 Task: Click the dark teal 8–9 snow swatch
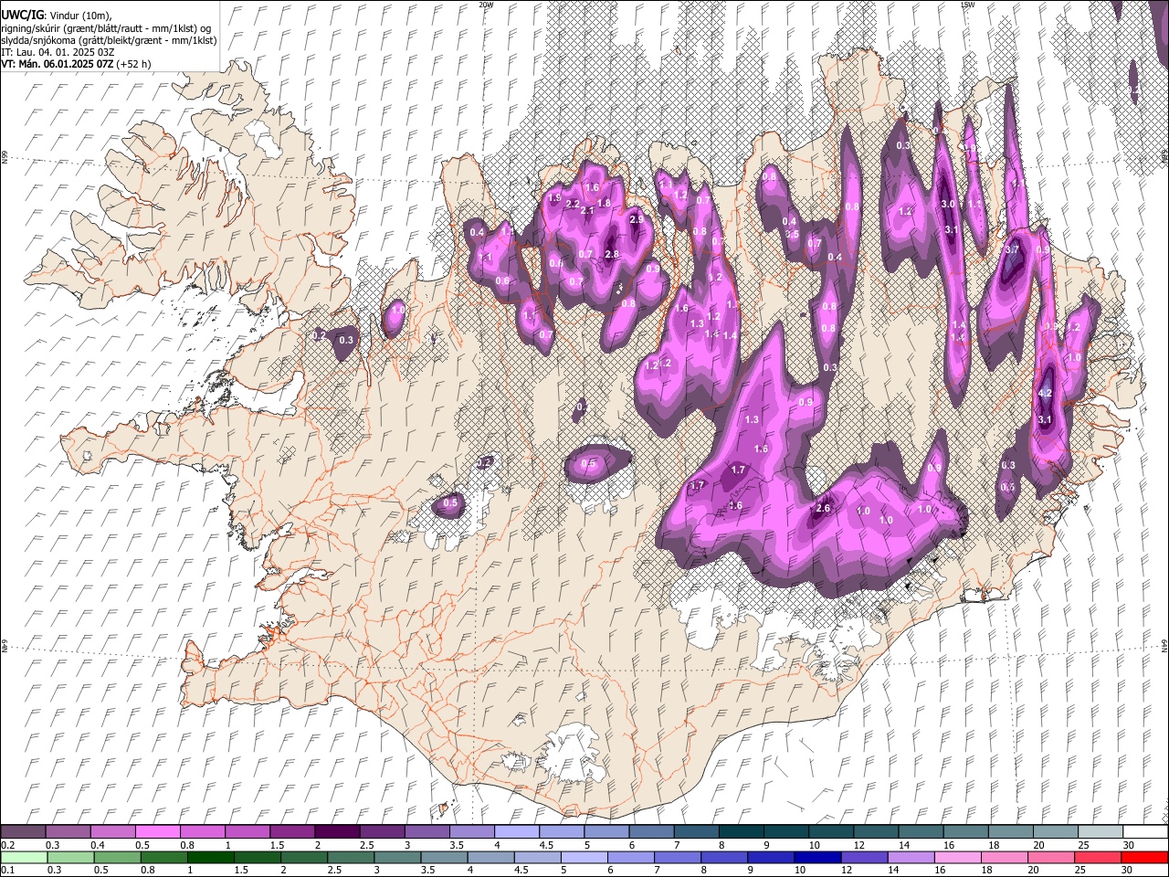(x=742, y=832)
